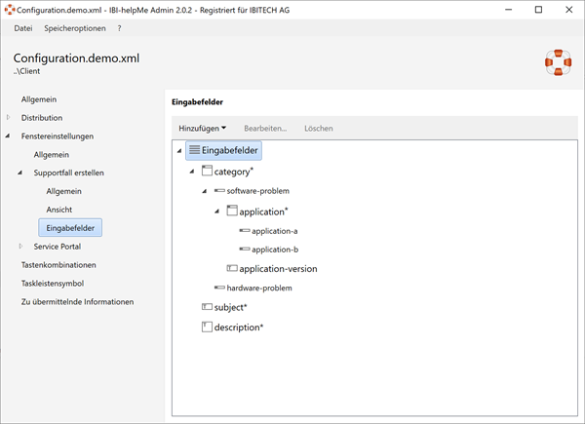Image resolution: width=585 pixels, height=424 pixels.
Task: Select Ansicht in the sidebar
Action: point(59,210)
